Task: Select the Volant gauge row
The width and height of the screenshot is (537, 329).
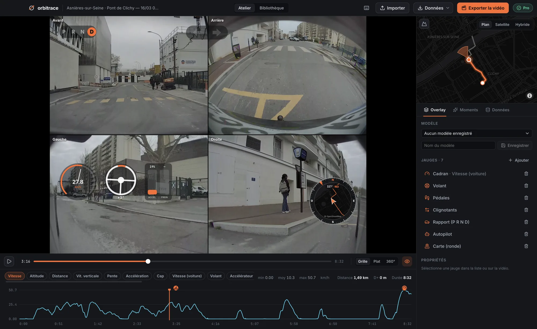Action: pyautogui.click(x=477, y=186)
